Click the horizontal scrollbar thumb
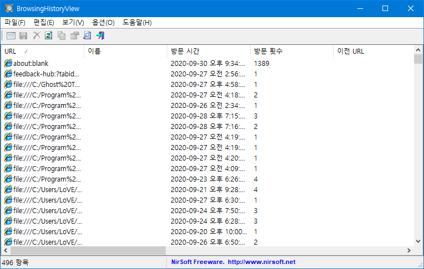Screen dimensions: 424x269 pyautogui.click(x=88, y=250)
